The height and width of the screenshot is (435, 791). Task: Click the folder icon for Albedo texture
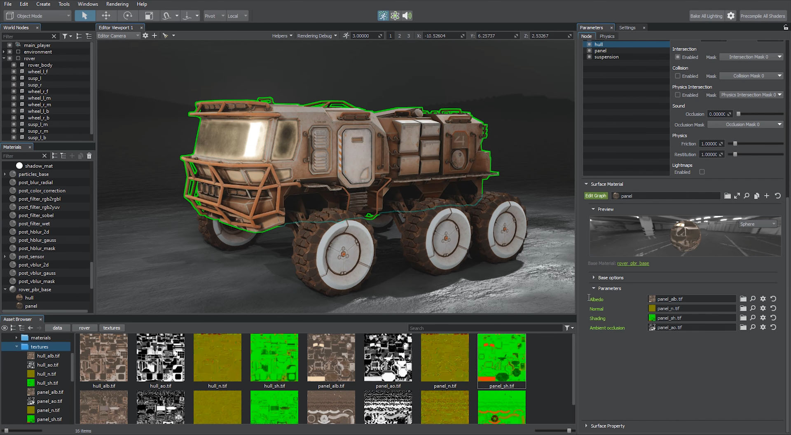[x=743, y=299]
